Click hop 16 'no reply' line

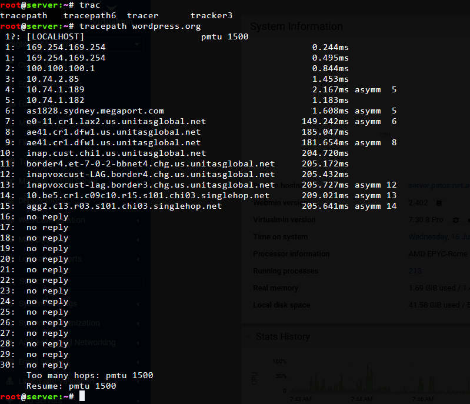click(48, 217)
